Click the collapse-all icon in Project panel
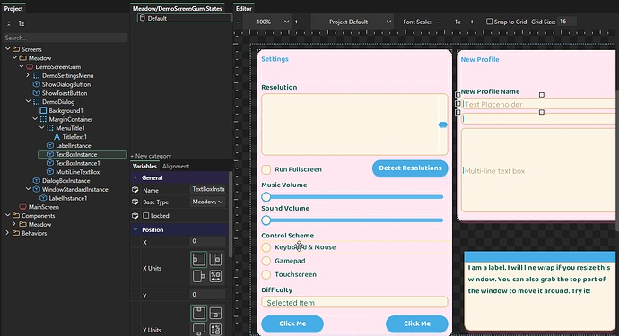Screen dimensions: 619x336 (x=9, y=23)
